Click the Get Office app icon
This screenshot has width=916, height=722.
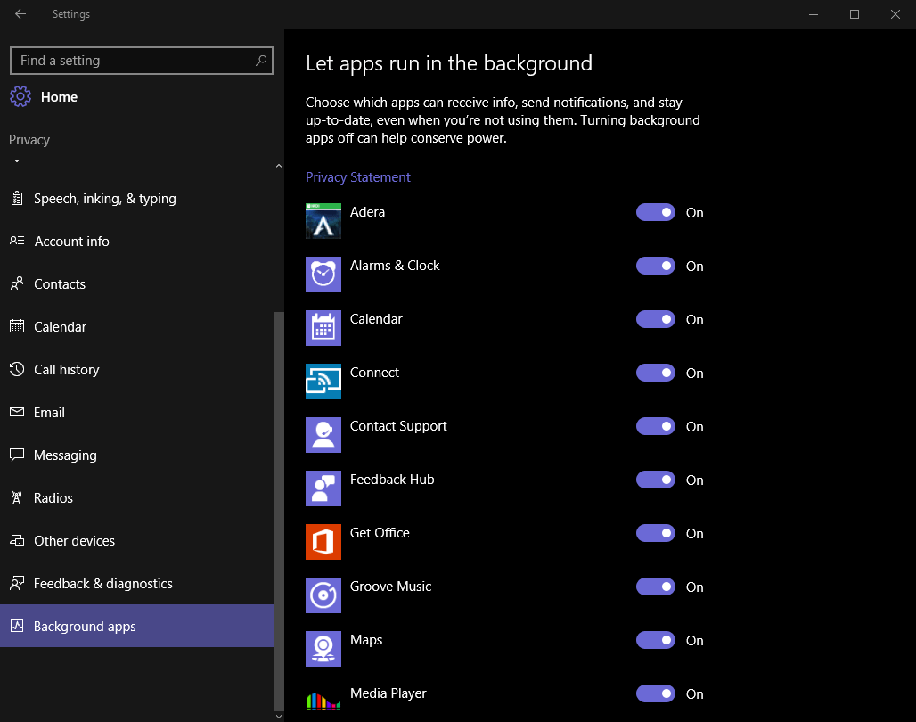pos(323,541)
